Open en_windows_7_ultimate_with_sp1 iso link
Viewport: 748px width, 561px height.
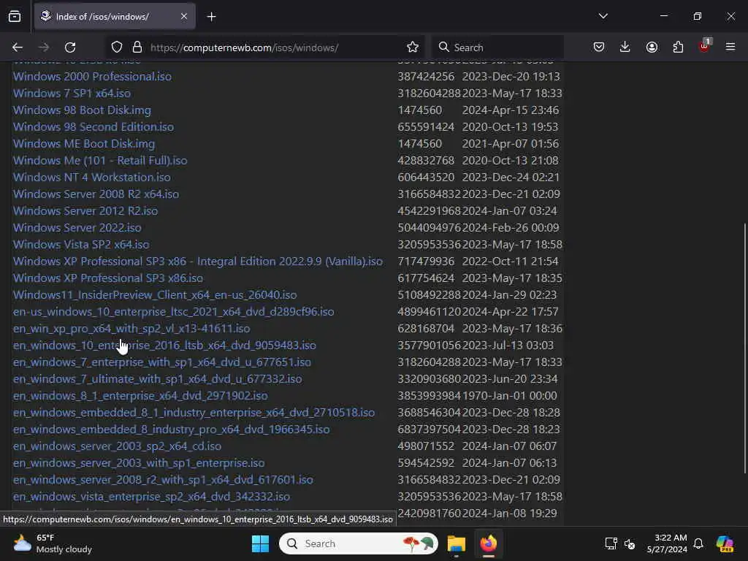point(158,379)
